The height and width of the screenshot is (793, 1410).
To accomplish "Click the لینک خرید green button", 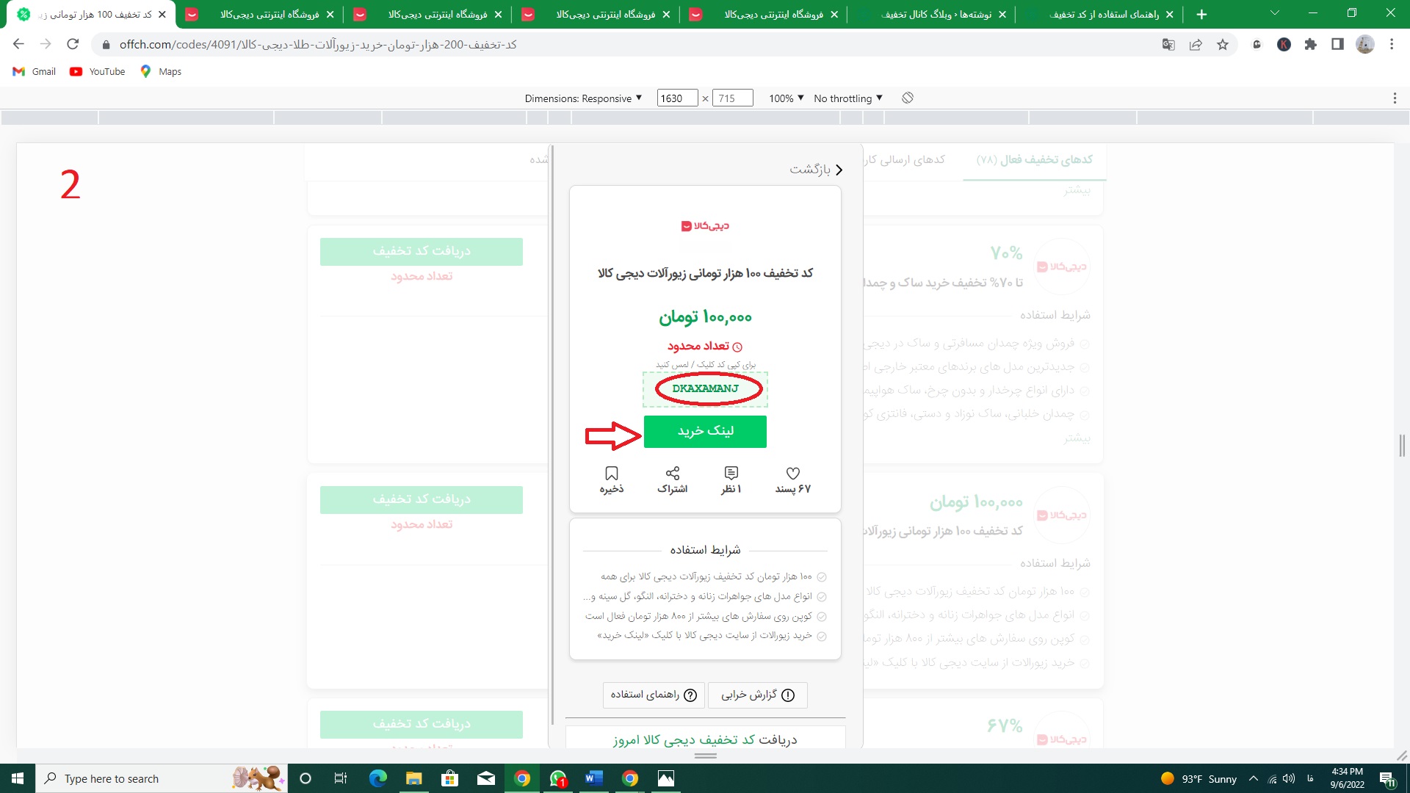I will point(705,431).
